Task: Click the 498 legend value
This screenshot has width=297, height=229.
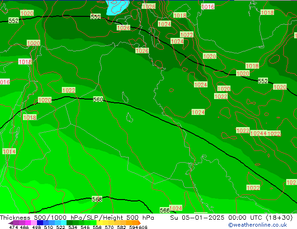Action: pyautogui.click(x=37, y=227)
